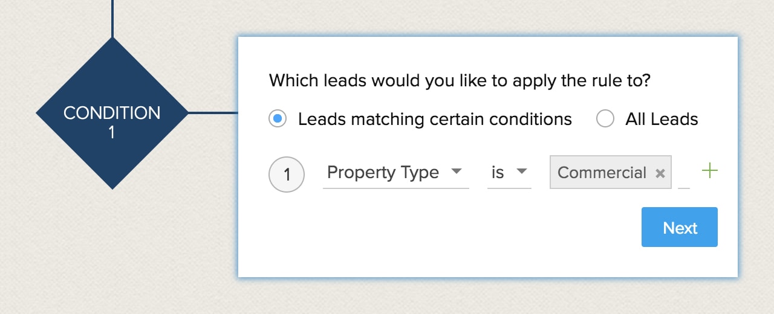
Task: Click the 'All Leads' label text
Action: 662,119
